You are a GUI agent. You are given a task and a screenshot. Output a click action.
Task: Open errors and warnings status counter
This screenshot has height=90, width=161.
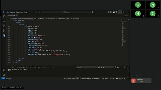(x=8, y=78)
